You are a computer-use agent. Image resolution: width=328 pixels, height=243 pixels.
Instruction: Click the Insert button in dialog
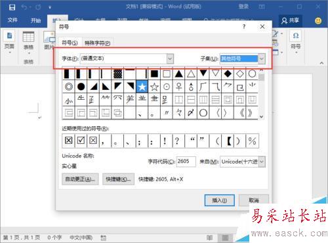tap(220, 200)
